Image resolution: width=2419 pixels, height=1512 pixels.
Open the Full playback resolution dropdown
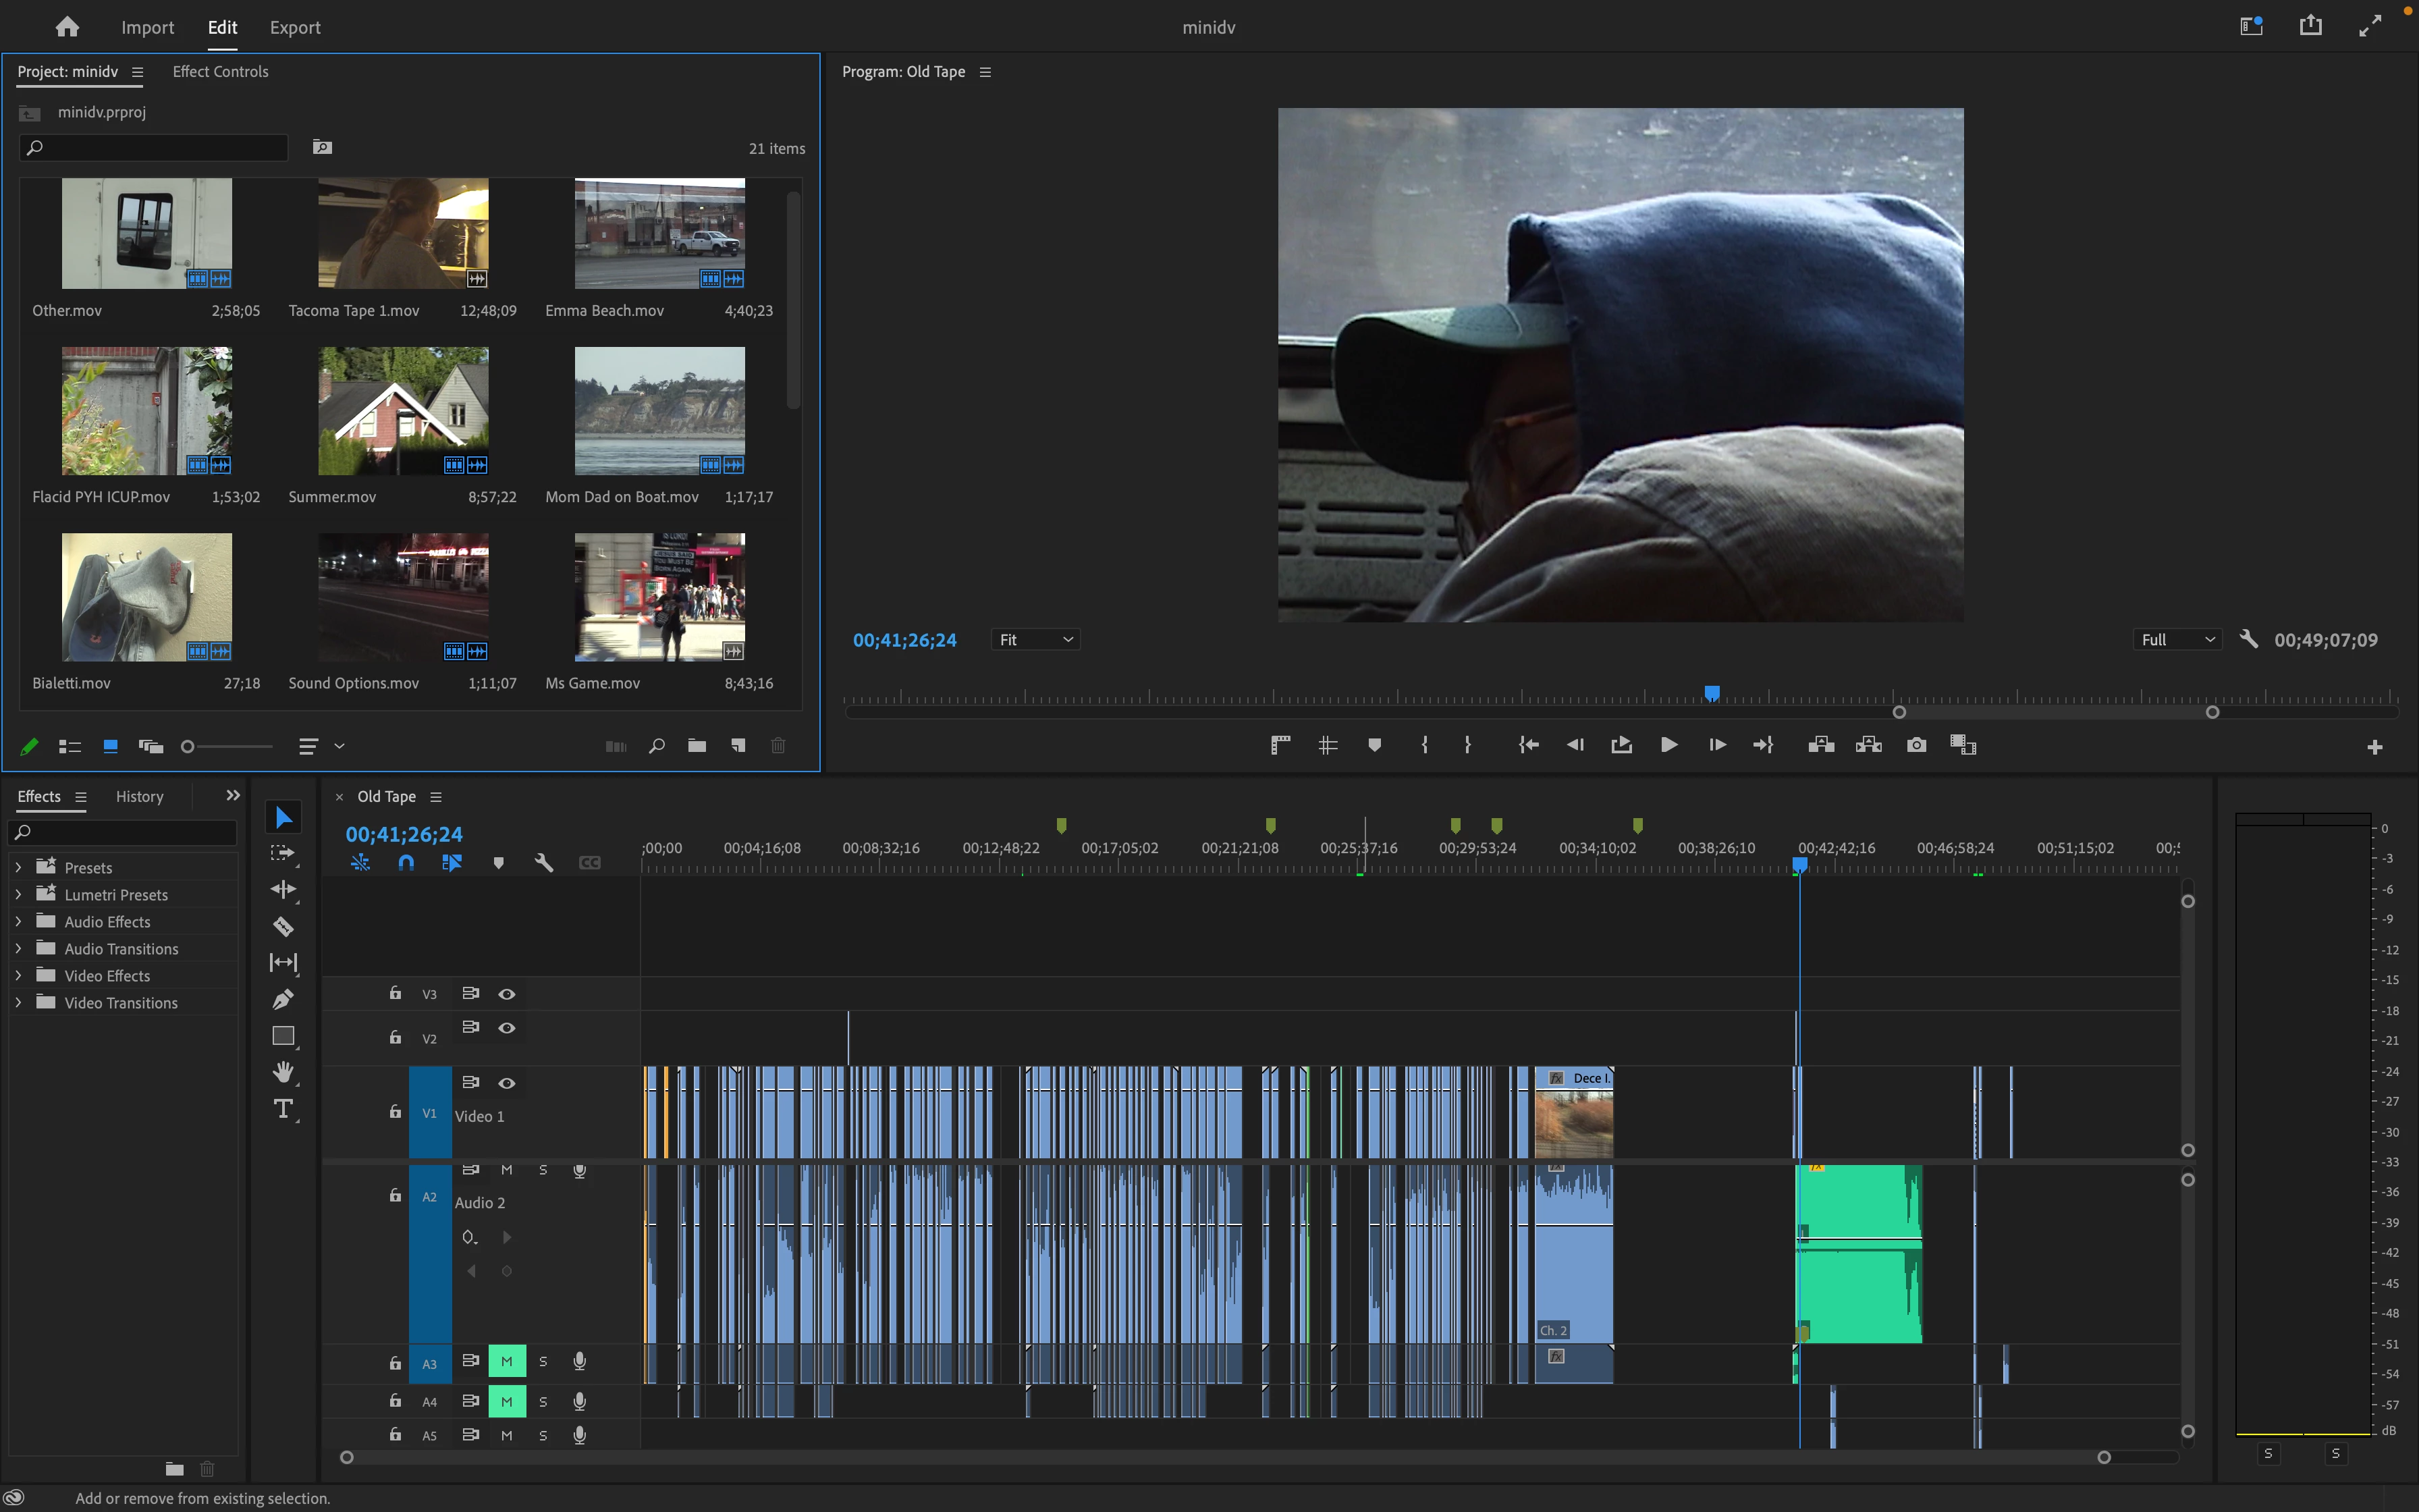pyautogui.click(x=2177, y=639)
